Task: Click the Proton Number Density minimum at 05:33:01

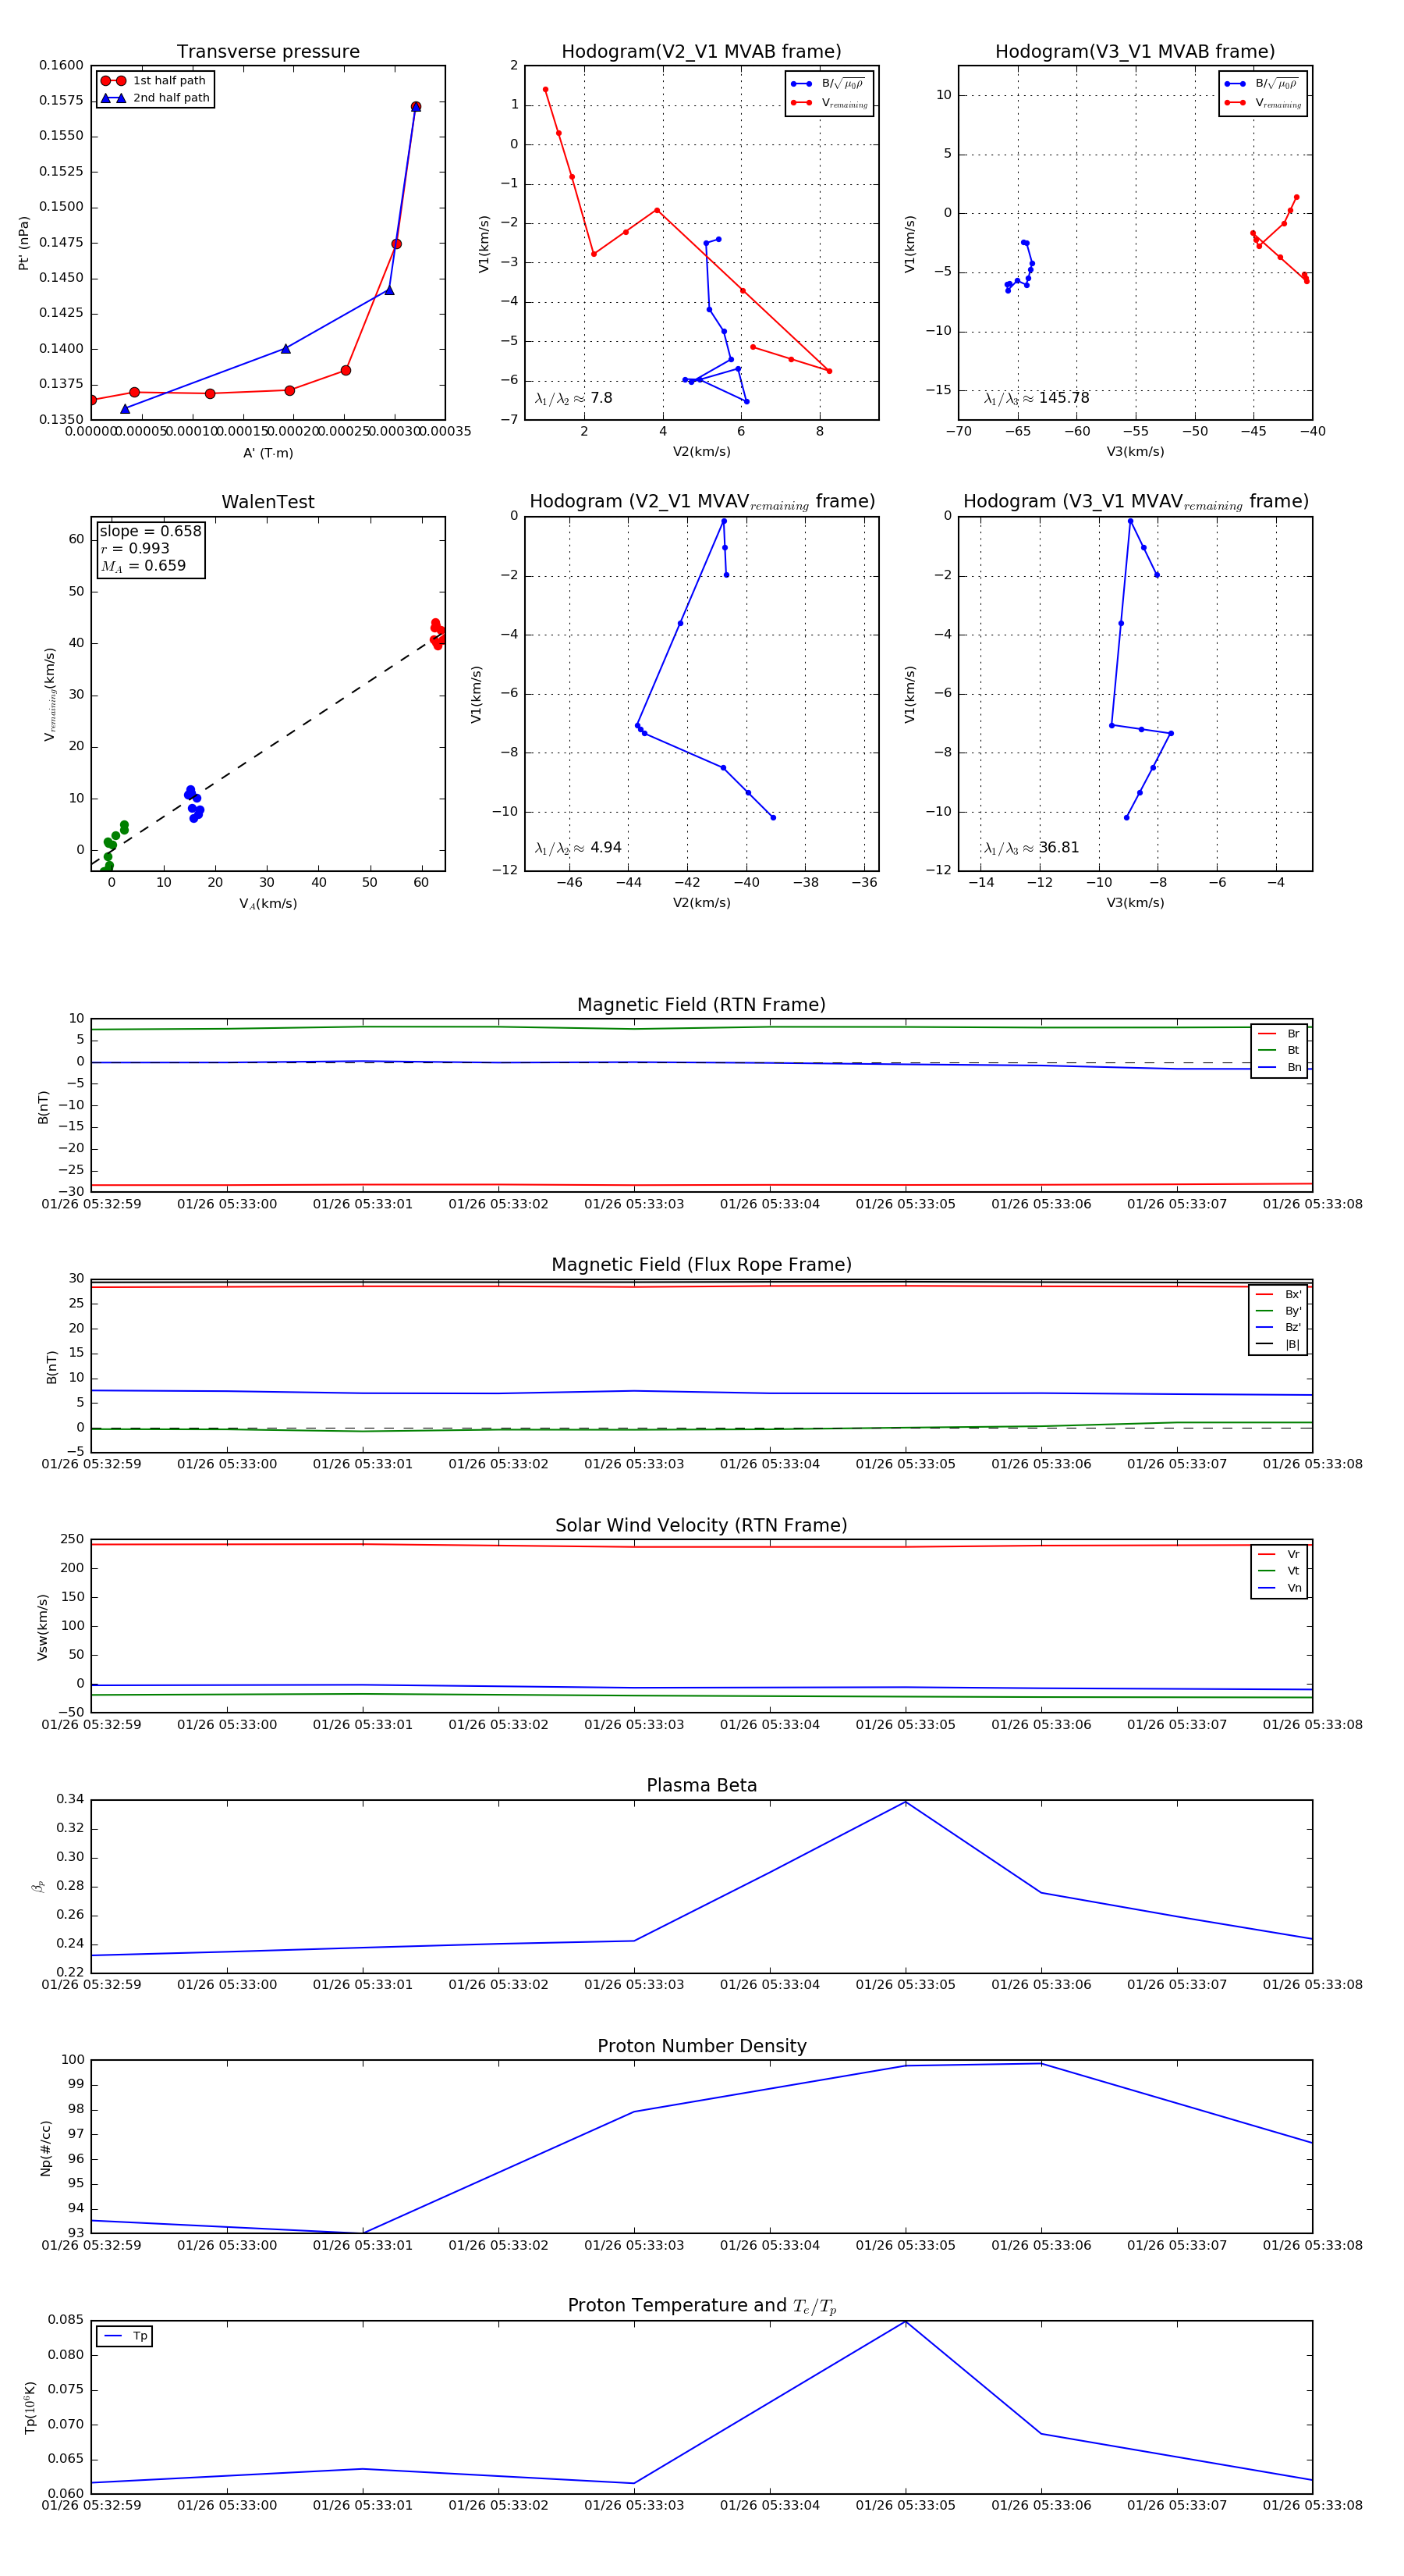Action: 363,2233
